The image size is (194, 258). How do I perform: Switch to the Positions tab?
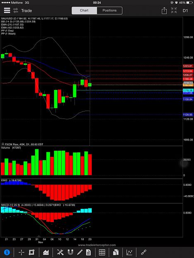coord(110,10)
